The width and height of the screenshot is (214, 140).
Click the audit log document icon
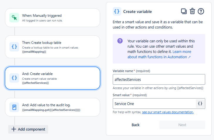click(x=14, y=107)
